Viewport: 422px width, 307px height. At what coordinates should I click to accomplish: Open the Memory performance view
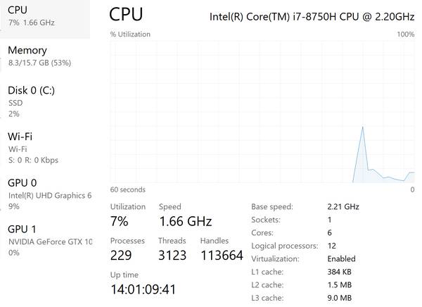pyautogui.click(x=42, y=56)
